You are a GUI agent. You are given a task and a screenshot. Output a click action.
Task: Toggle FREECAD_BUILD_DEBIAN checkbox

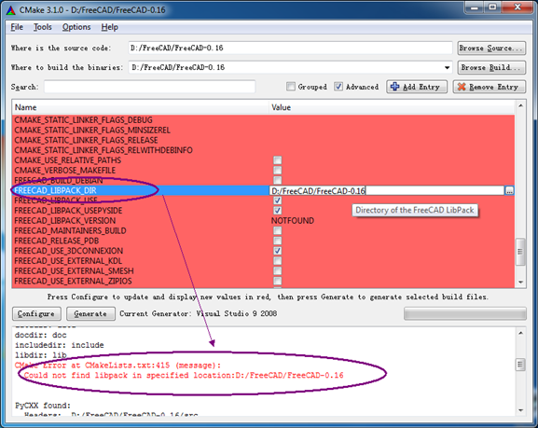277,180
